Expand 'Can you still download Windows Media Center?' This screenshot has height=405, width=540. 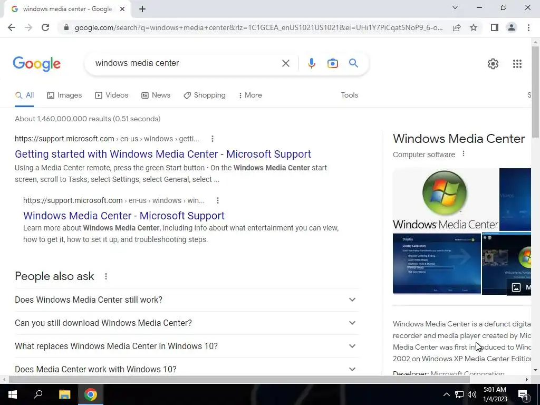[187, 323]
